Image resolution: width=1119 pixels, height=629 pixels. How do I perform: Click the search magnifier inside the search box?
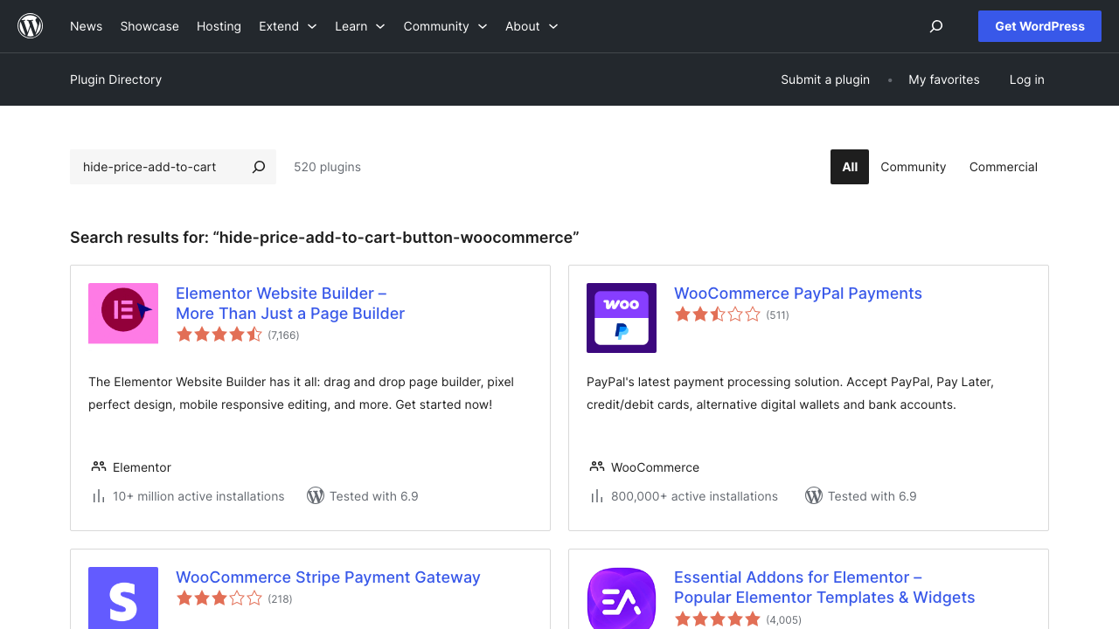259,166
